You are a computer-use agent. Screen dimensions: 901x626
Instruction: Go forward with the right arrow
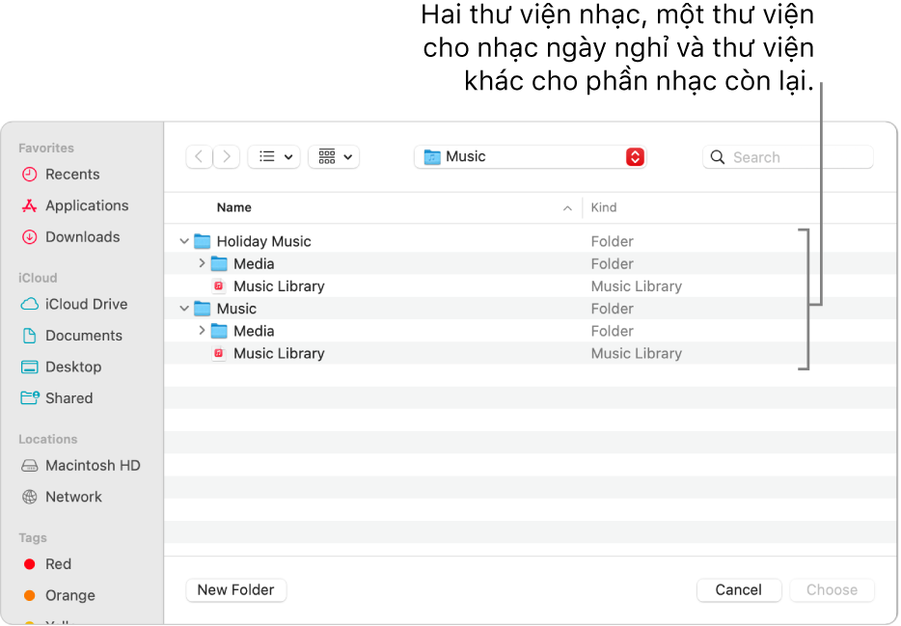[227, 157]
